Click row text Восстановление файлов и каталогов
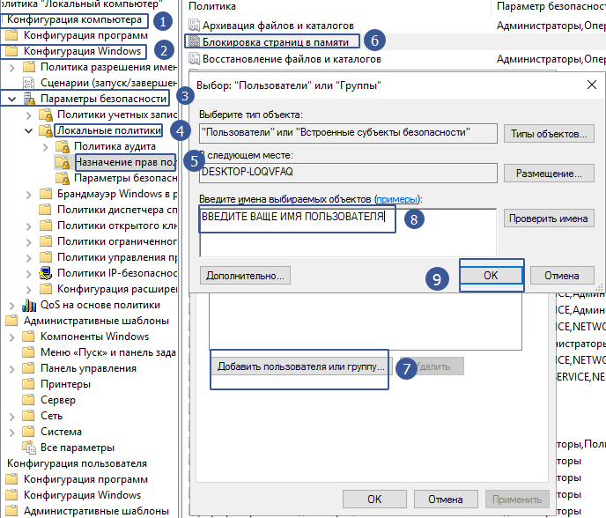The height and width of the screenshot is (518, 606). (292, 59)
